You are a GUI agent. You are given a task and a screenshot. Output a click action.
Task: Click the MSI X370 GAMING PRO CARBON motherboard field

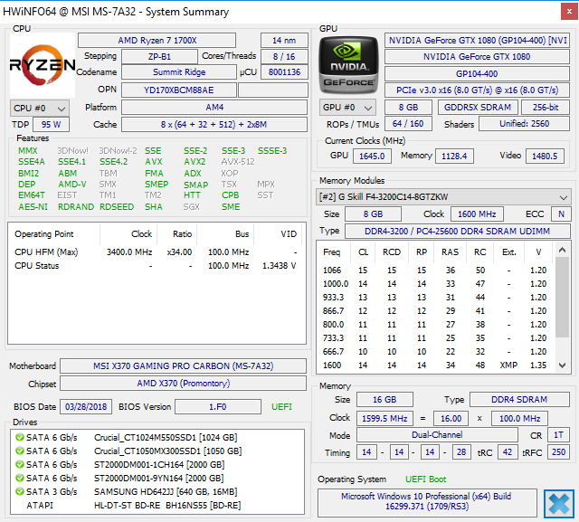(183, 366)
